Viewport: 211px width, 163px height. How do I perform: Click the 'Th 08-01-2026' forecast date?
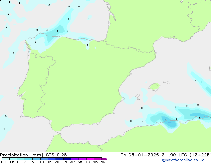tap(140, 155)
